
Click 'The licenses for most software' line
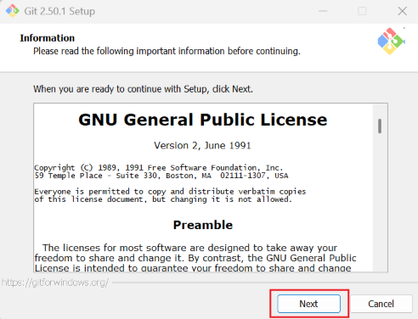(189, 248)
